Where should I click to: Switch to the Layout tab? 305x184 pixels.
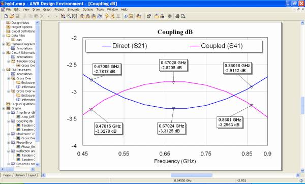[x=32, y=175]
